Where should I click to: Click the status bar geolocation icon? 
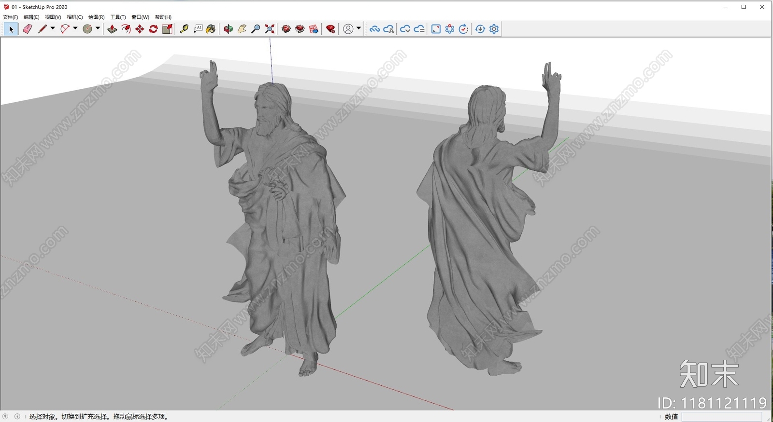click(5, 416)
